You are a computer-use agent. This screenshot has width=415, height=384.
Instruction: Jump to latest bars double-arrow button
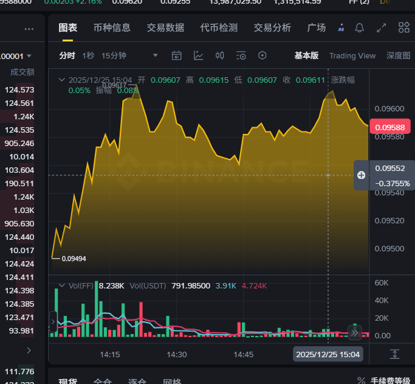[354, 333]
